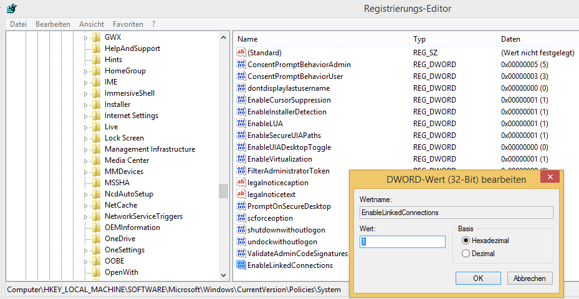Select the NetCache tree item

[121, 205]
